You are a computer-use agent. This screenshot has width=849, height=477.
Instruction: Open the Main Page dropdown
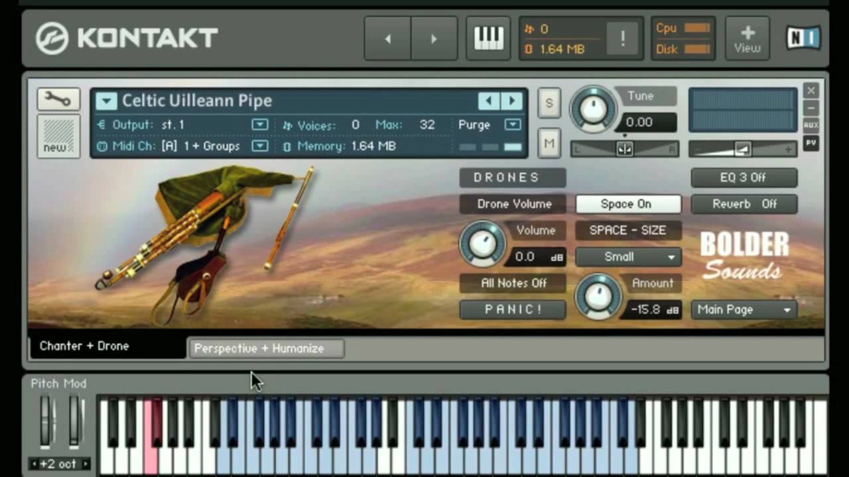click(744, 309)
